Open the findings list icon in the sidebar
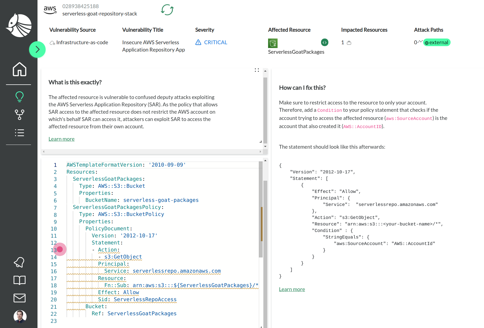The image size is (484, 328). 19,133
